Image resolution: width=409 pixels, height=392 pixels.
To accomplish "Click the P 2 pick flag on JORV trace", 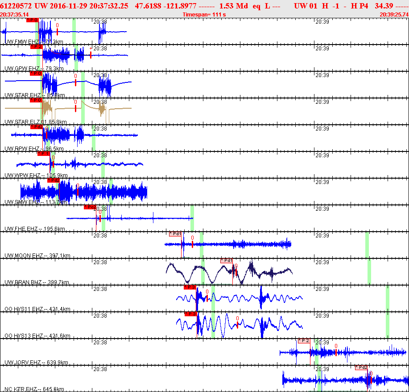I will [304, 341].
